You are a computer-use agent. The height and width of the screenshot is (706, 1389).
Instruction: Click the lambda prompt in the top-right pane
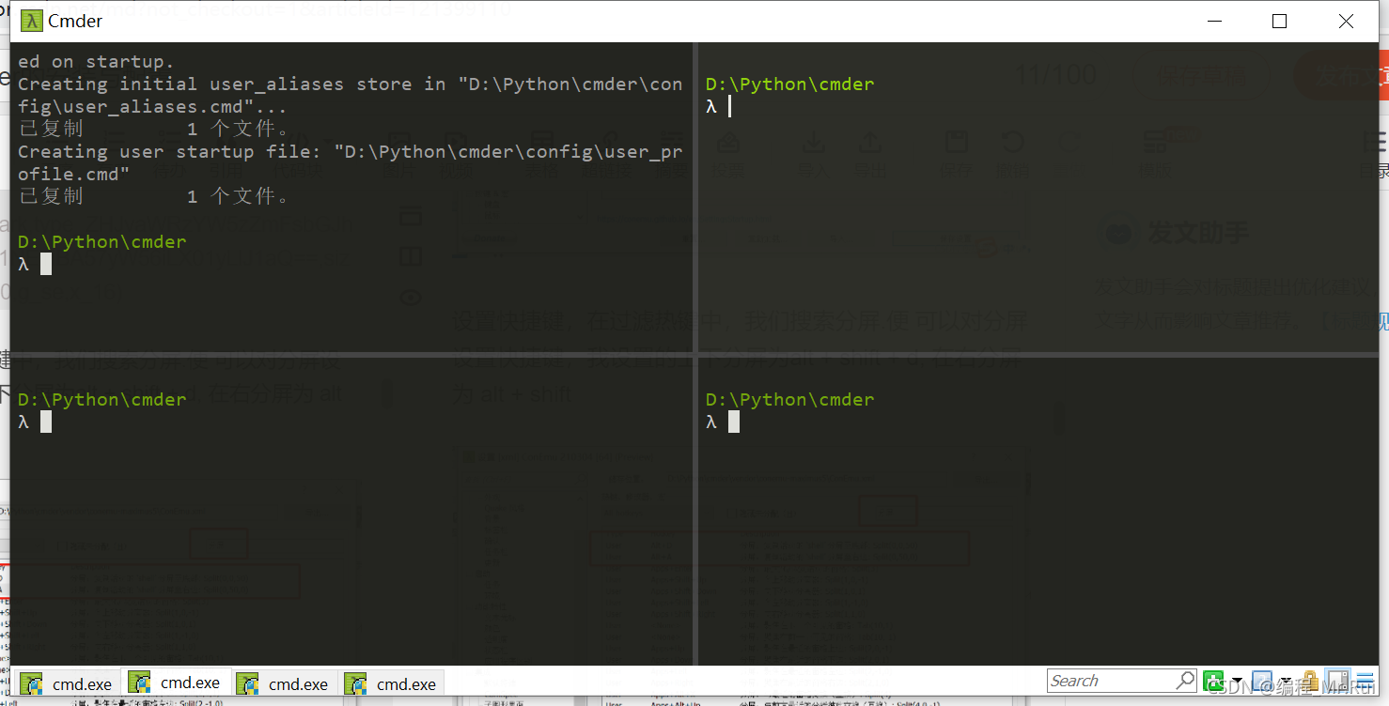click(711, 106)
